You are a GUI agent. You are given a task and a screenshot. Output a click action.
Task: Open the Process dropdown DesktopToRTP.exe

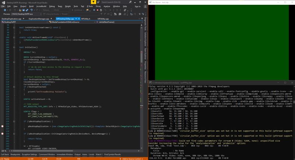coord(26,14)
